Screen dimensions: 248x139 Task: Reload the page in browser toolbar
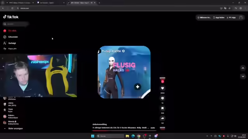pyautogui.click(x=12, y=8)
